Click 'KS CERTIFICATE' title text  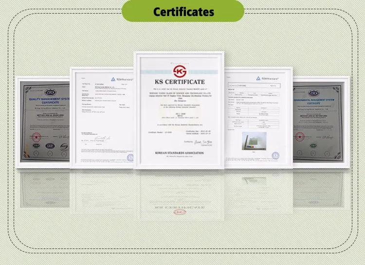tap(180, 82)
